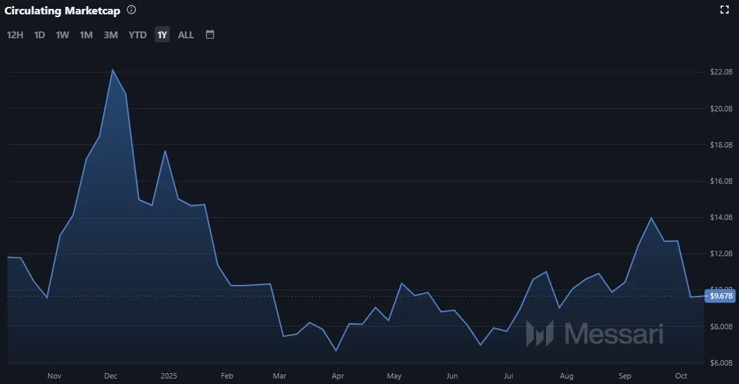
Task: Click the 2025 label on the time axis
Action: (168, 376)
